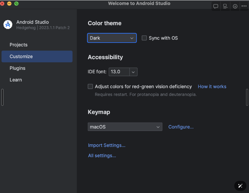The width and height of the screenshot is (249, 193).
Task: Click the Requires restart note text
Action: [146, 95]
